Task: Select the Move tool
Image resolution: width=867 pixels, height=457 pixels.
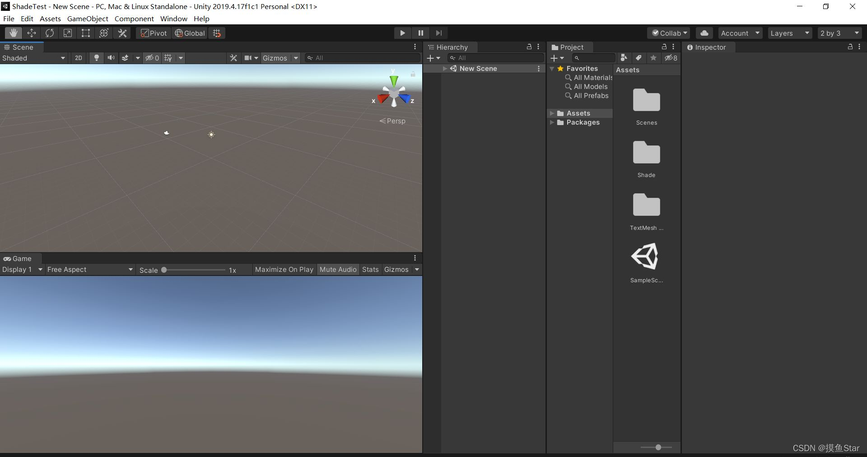Action: pos(32,33)
